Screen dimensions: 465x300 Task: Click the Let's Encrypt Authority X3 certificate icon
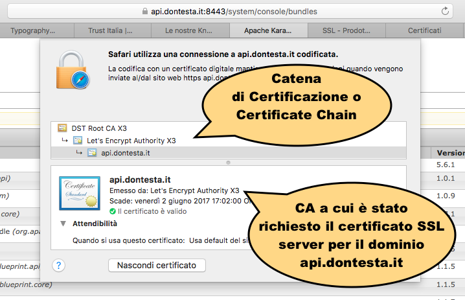tap(78, 140)
